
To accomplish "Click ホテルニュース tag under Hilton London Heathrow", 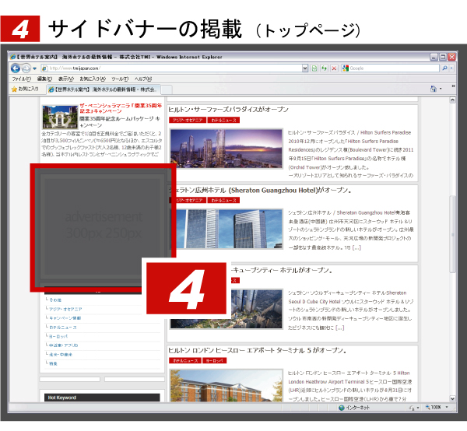I will coord(185,360).
